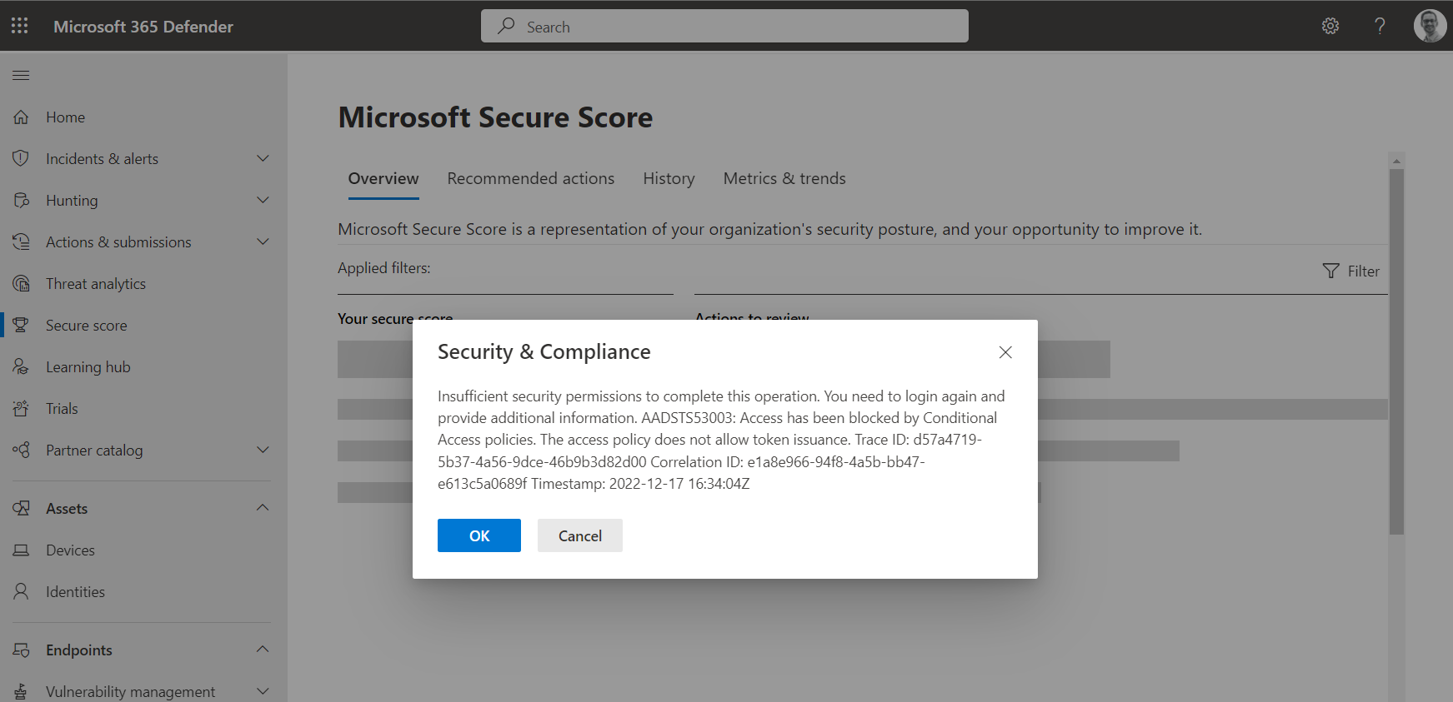Viewport: 1453px width, 702px height.
Task: Click the Hunting icon in the sidebar
Action: point(21,200)
